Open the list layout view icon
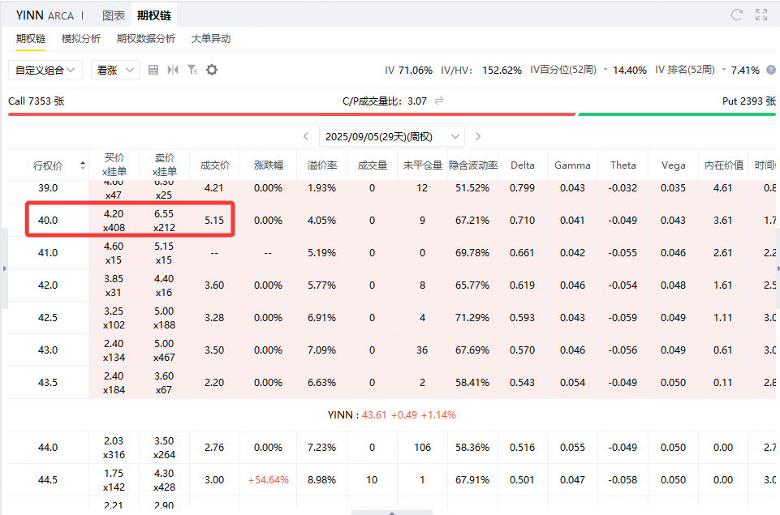 click(x=153, y=70)
